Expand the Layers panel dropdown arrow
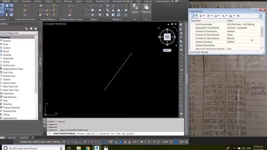 point(135,20)
